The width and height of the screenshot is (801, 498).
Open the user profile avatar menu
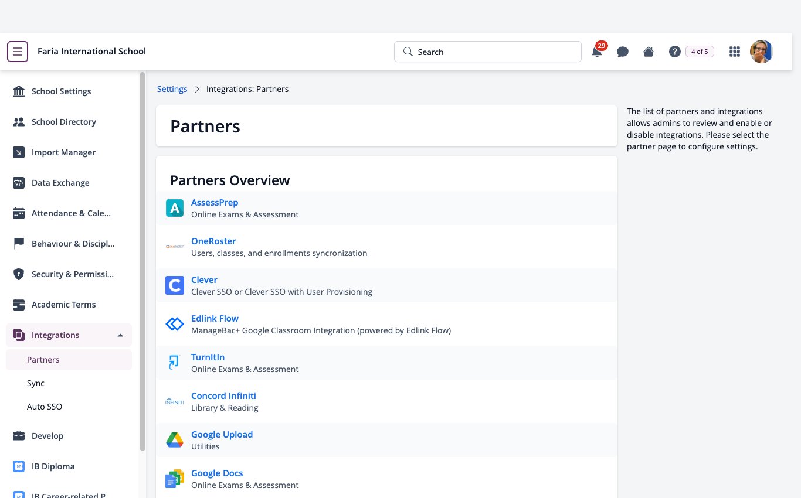coord(762,52)
